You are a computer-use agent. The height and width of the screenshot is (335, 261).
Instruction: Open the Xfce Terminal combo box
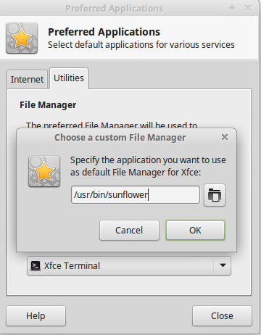(x=129, y=265)
